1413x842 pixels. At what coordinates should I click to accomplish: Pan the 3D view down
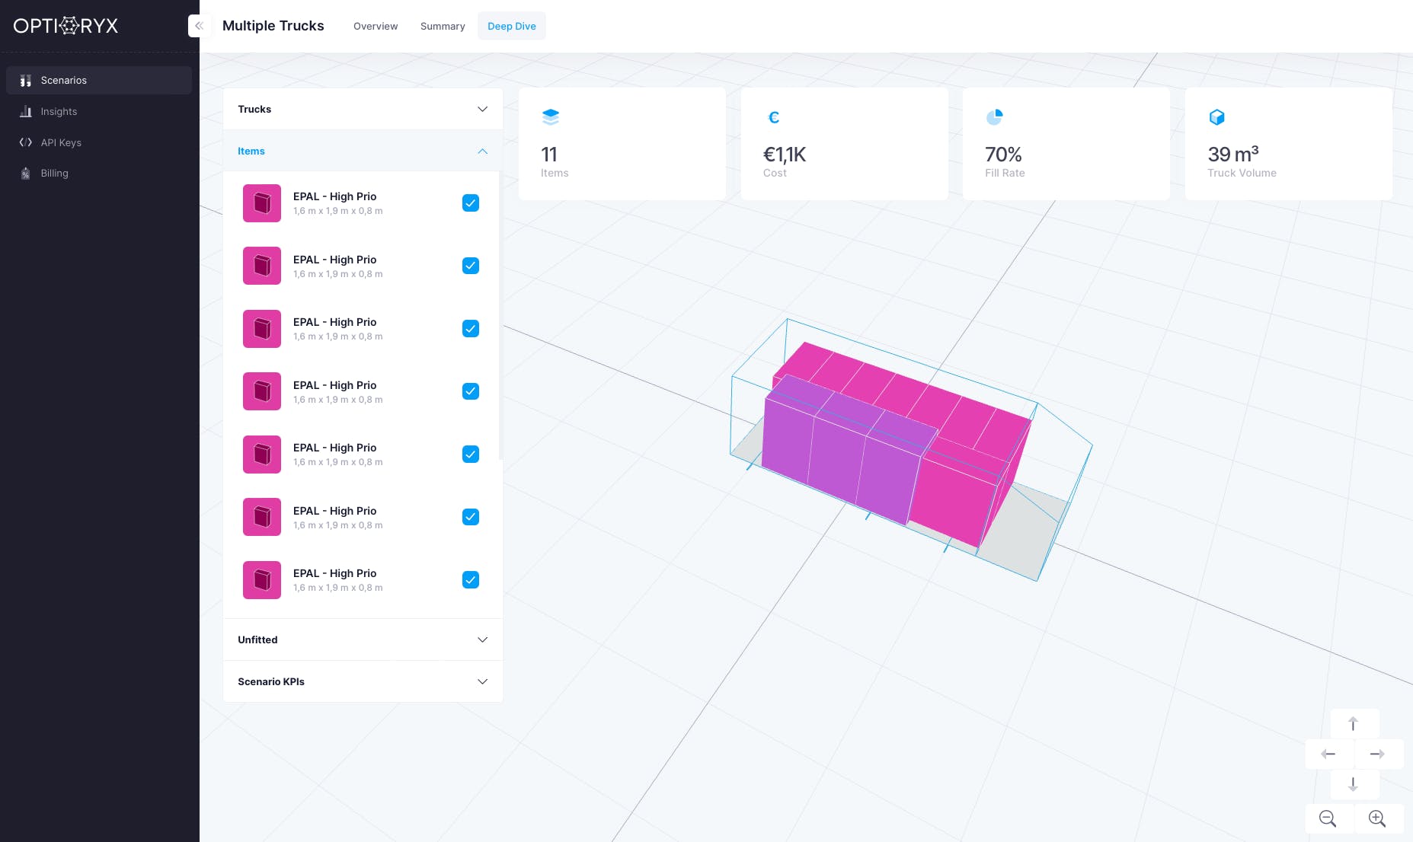pyautogui.click(x=1353, y=783)
